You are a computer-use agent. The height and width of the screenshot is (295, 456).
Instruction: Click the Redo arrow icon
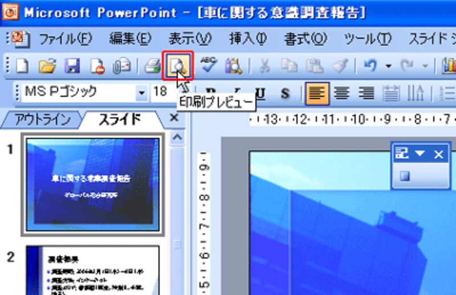coord(406,65)
